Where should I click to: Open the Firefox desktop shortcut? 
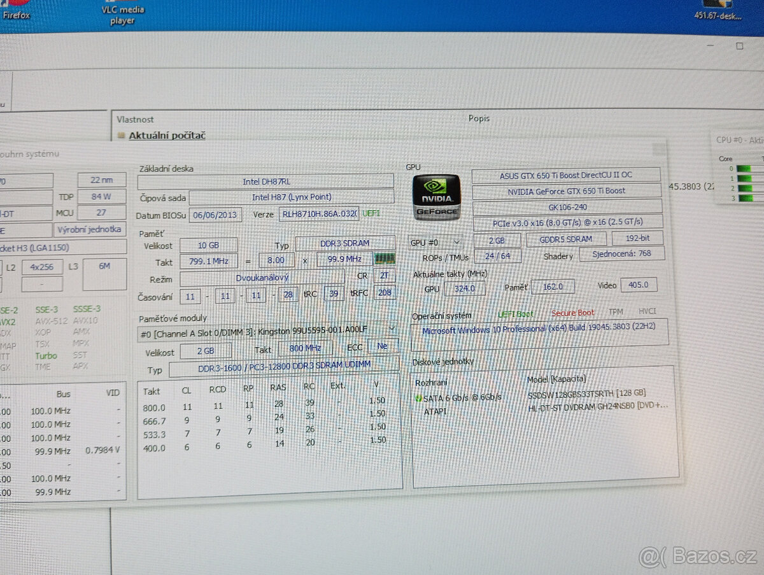click(16, 10)
